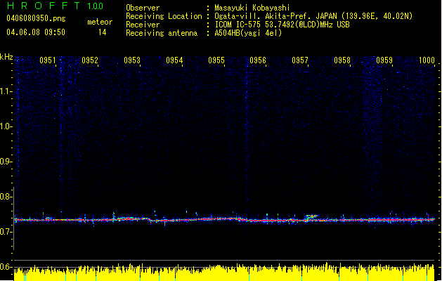Select the A504HB(yagi 4el) antenna text
The width and height of the screenshot is (442, 281).
pos(248,33)
